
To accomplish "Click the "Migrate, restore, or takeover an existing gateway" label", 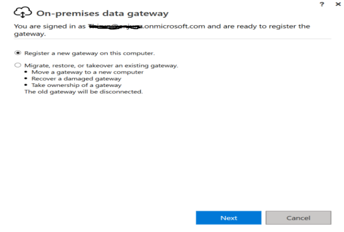I will point(101,65).
